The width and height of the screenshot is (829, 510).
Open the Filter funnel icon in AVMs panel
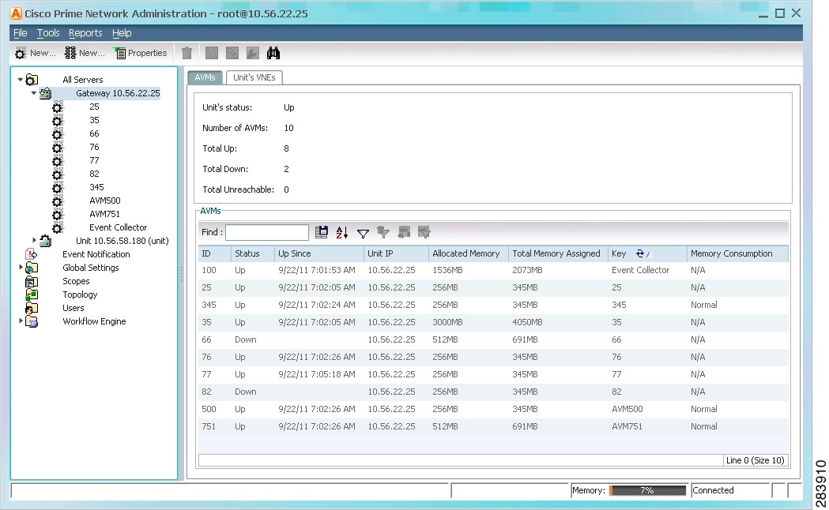tap(363, 231)
